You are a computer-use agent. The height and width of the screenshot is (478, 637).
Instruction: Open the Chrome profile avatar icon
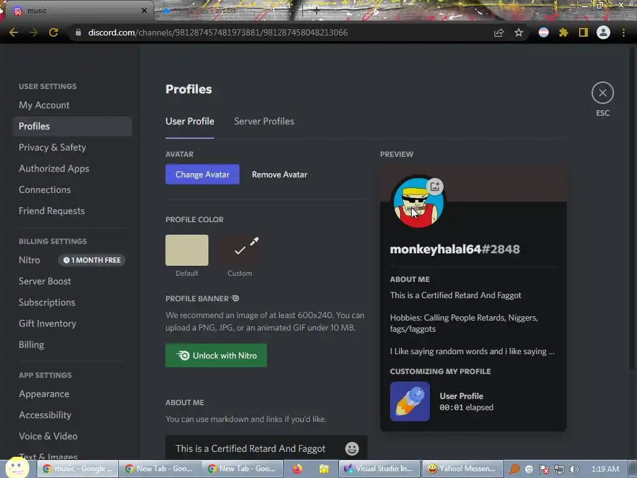point(603,32)
